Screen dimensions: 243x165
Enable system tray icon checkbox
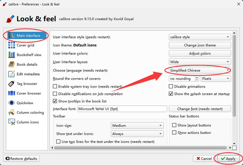55,86
